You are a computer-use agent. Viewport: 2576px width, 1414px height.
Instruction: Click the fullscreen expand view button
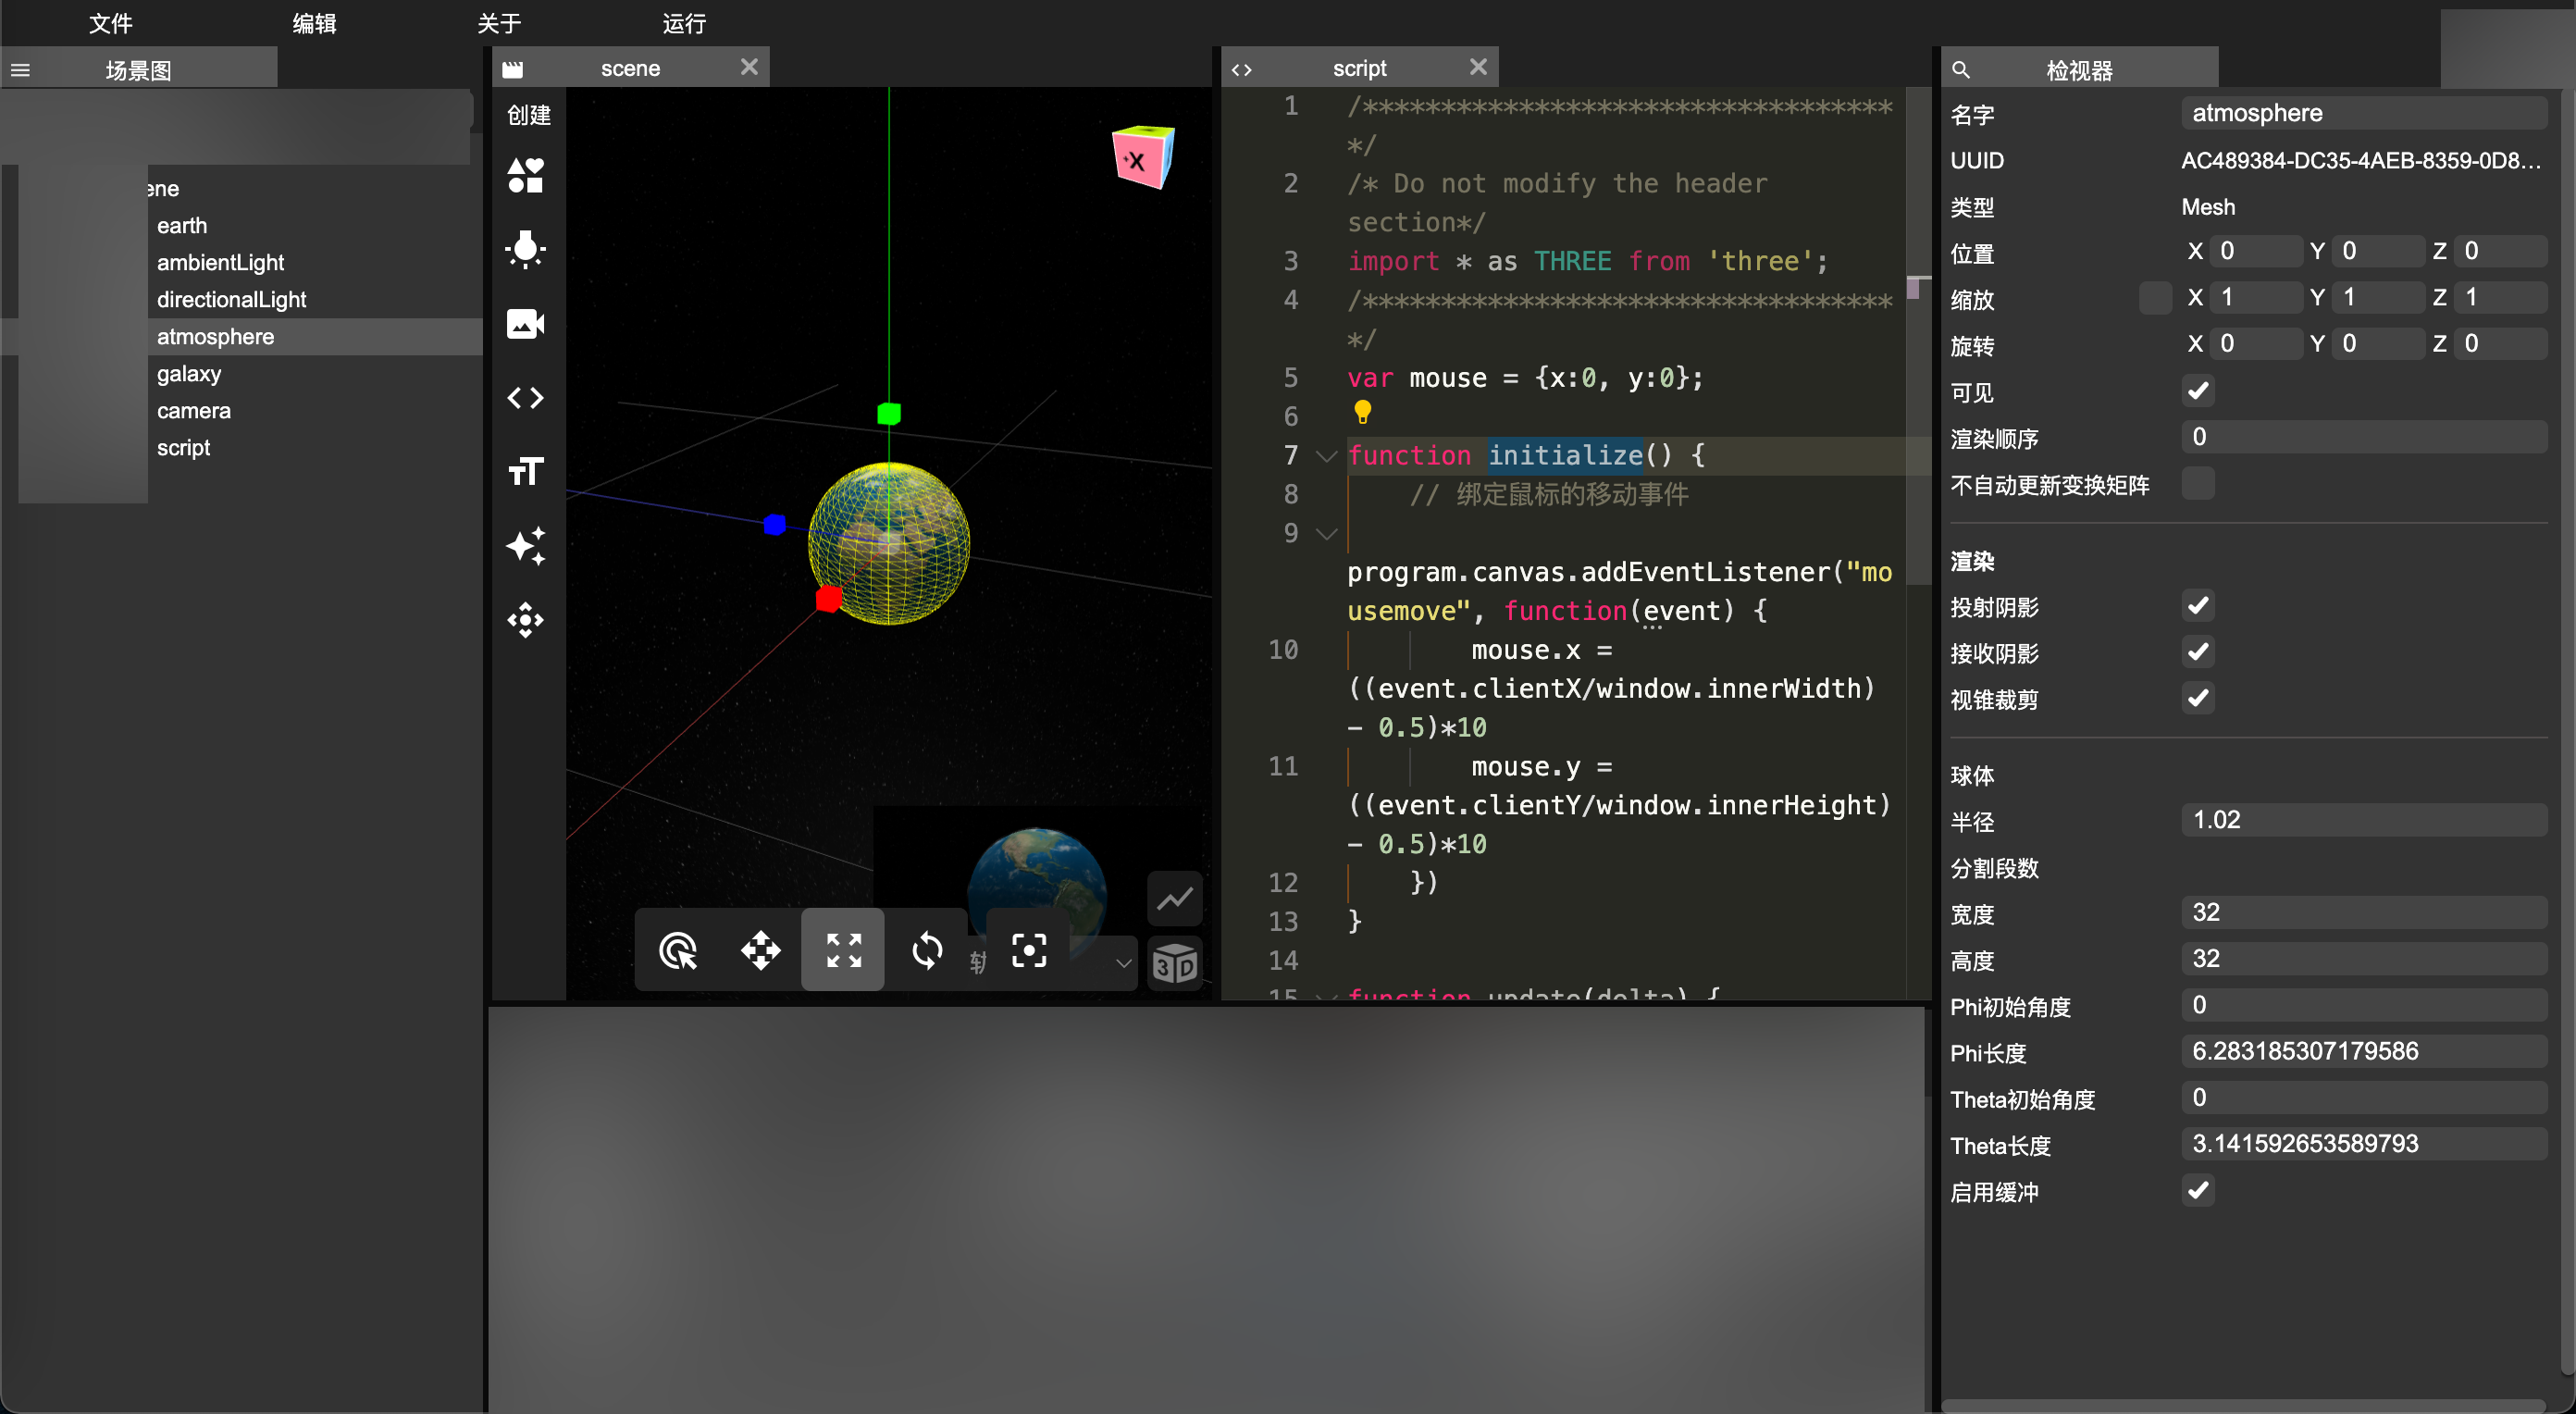tap(842, 949)
